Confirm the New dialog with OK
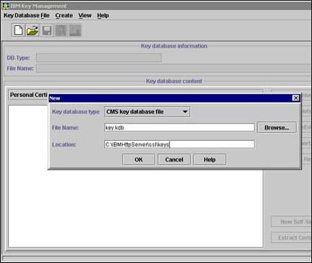Screen dimensions: 312x263 point(139,160)
